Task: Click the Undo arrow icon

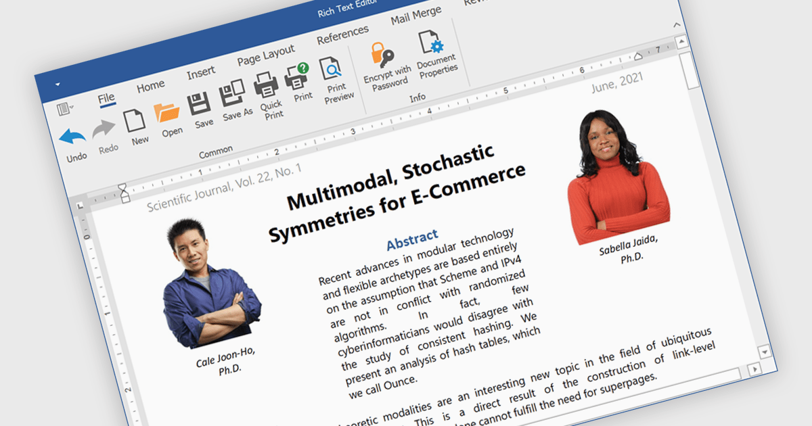Action: [x=73, y=138]
